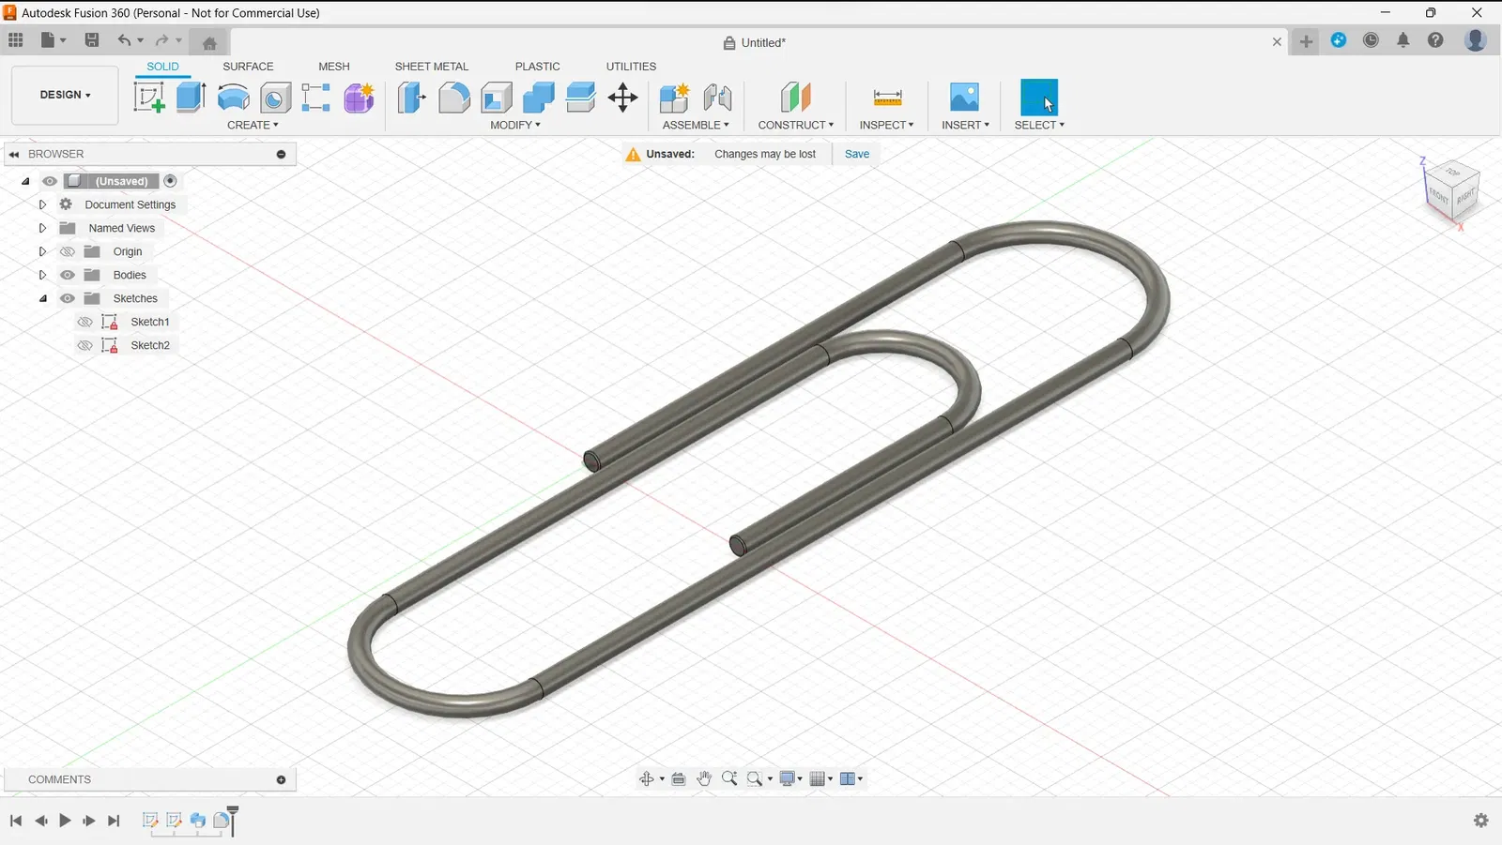
Task: Add a new design tab
Action: tap(1306, 41)
